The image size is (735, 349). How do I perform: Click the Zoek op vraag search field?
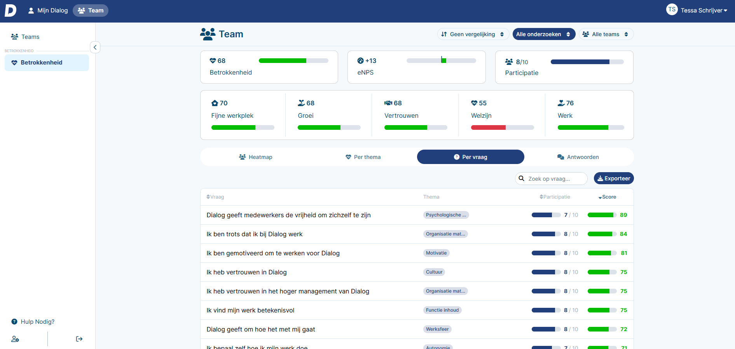[x=551, y=179]
